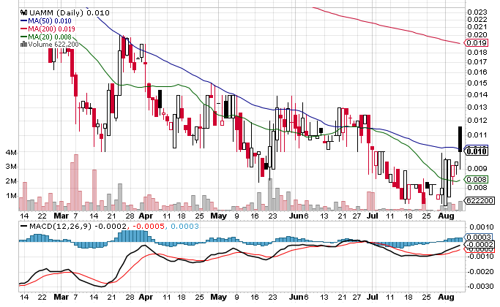Click the 1M volume axis label
The image size is (500, 307).
(x=10, y=196)
